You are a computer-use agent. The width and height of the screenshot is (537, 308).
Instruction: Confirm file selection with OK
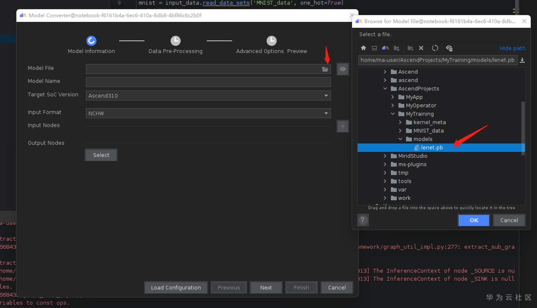pos(474,220)
